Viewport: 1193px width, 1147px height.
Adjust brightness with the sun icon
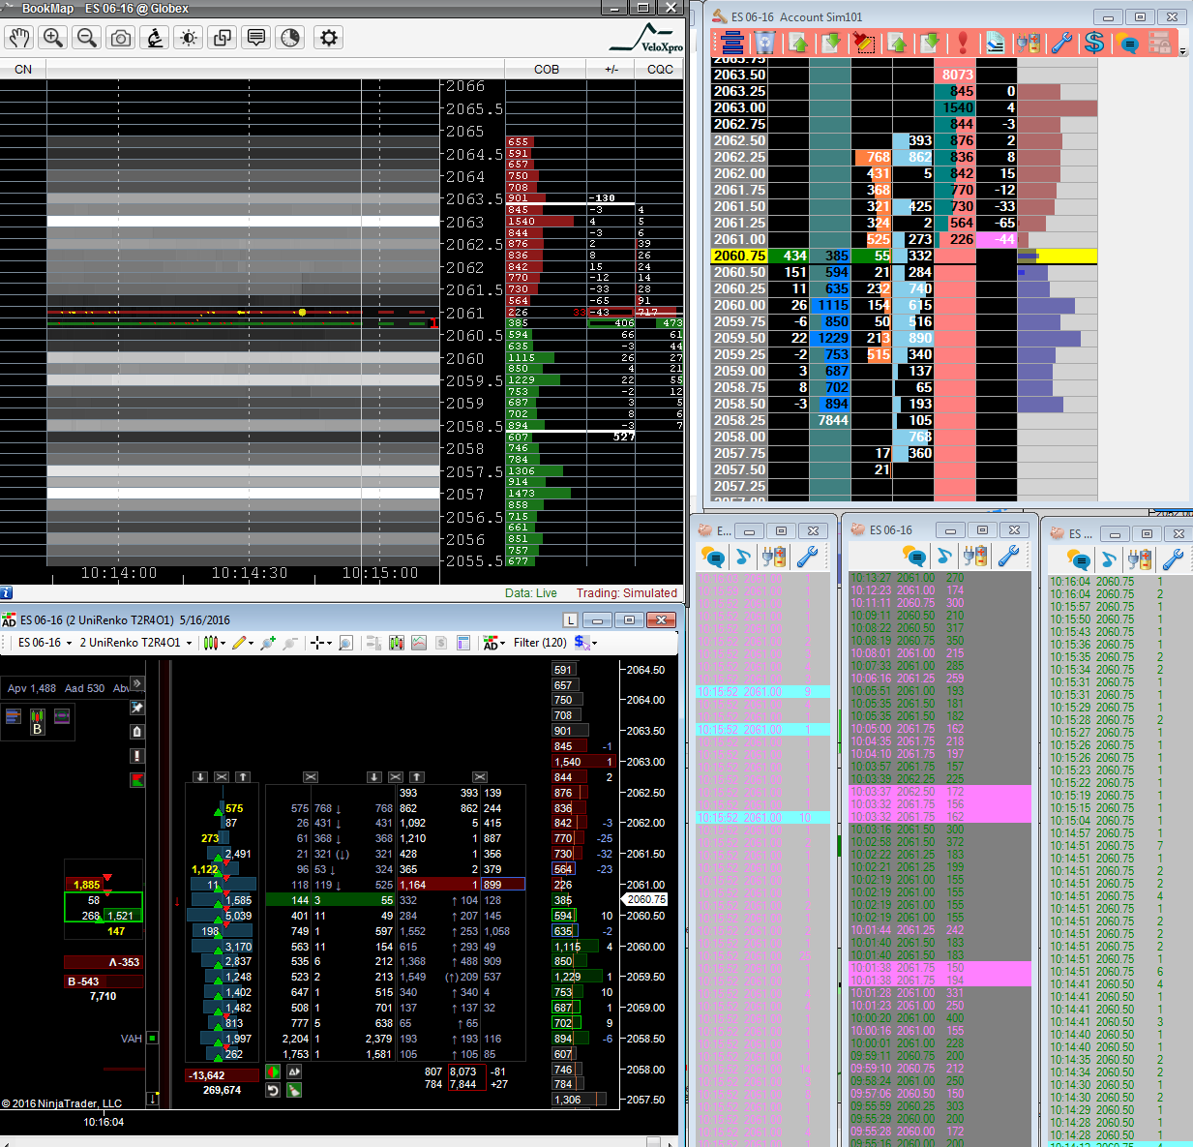(x=189, y=38)
